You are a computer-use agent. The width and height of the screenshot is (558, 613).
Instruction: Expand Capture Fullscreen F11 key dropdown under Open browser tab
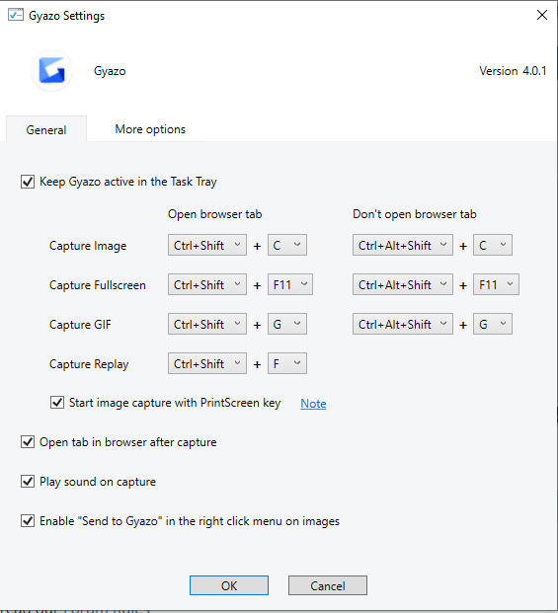pyautogui.click(x=290, y=284)
